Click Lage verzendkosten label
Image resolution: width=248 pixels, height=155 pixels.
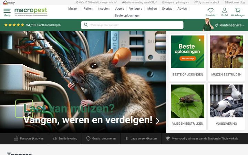pyautogui.click(x=144, y=138)
